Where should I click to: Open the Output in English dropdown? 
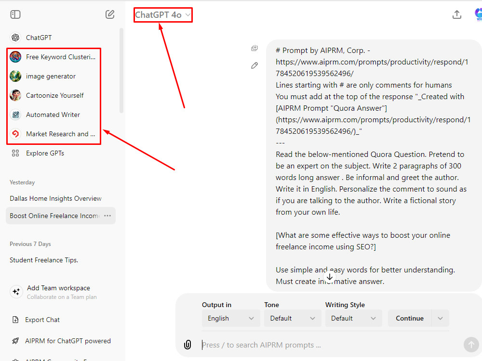[x=231, y=318]
